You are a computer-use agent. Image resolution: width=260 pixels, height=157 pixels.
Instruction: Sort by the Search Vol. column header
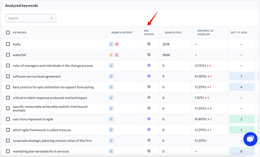tap(173, 32)
